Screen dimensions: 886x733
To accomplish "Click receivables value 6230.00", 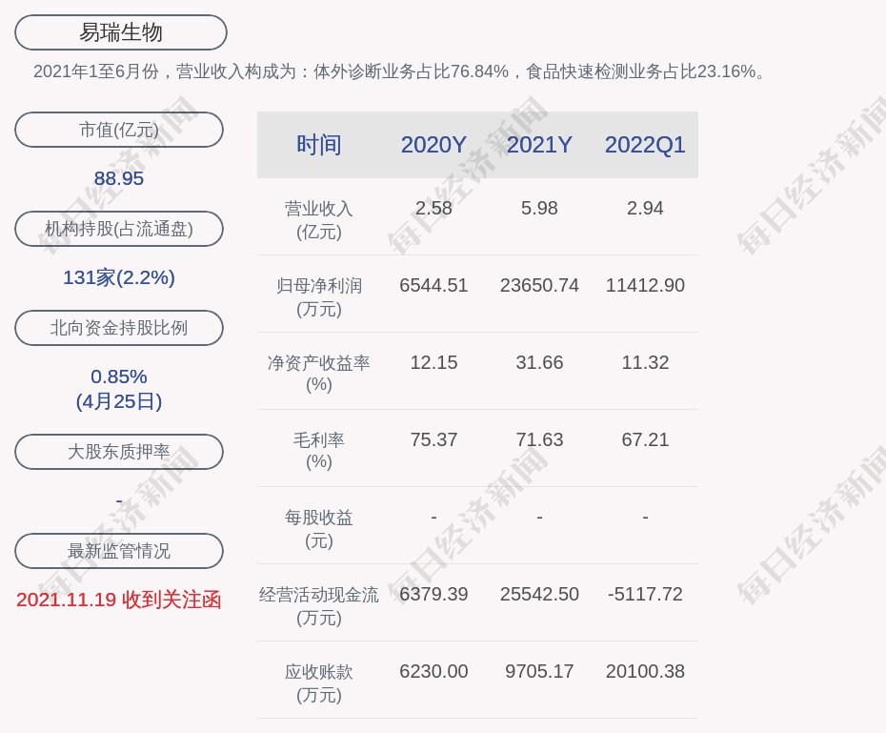I will tap(433, 671).
